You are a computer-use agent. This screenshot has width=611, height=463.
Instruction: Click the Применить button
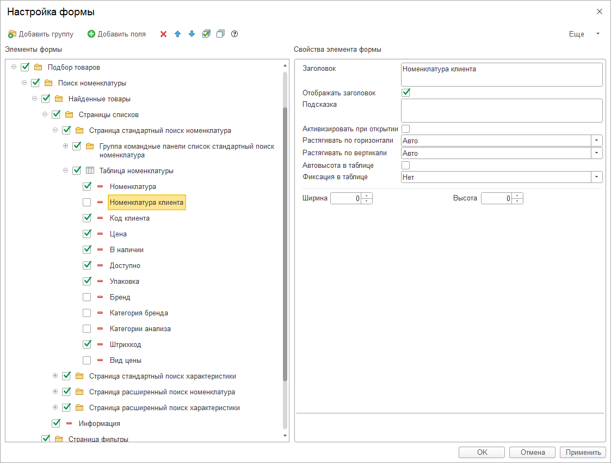583,453
